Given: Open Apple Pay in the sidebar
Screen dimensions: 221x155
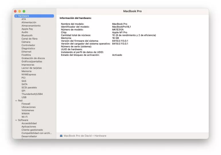Looking at the screenshot, I should tap(27, 29).
